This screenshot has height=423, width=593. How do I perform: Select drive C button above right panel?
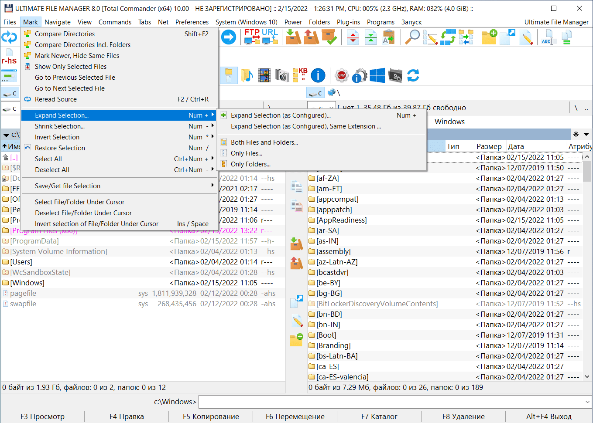click(x=316, y=93)
